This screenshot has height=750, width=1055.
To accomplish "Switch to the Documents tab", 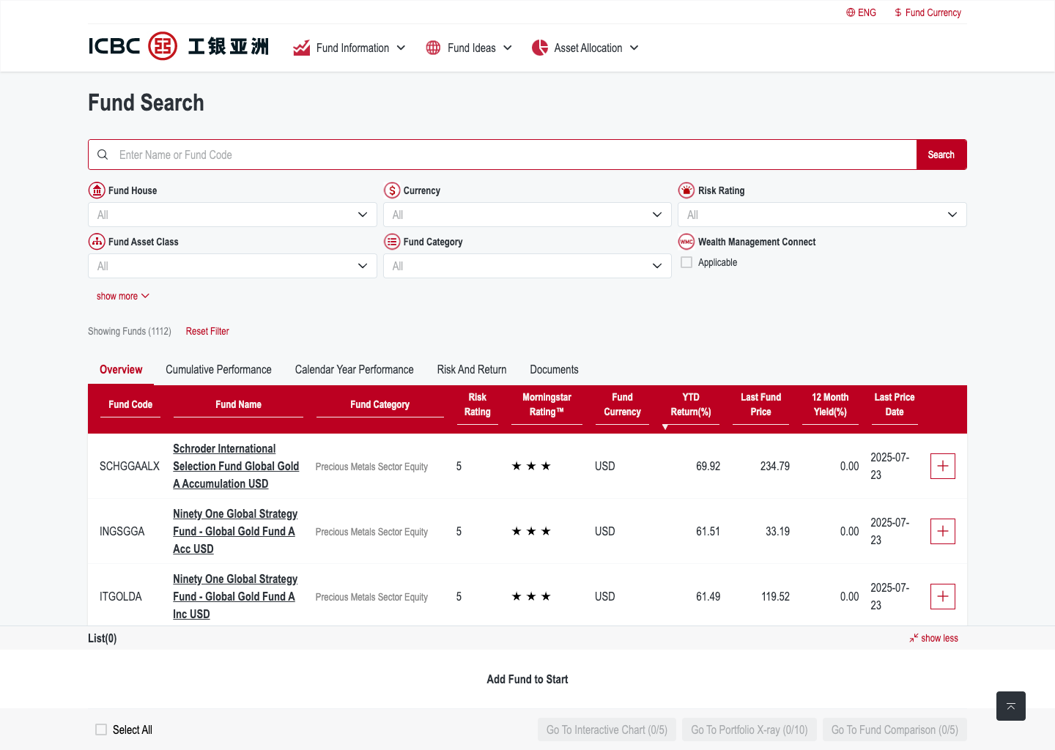I will pyautogui.click(x=554, y=369).
